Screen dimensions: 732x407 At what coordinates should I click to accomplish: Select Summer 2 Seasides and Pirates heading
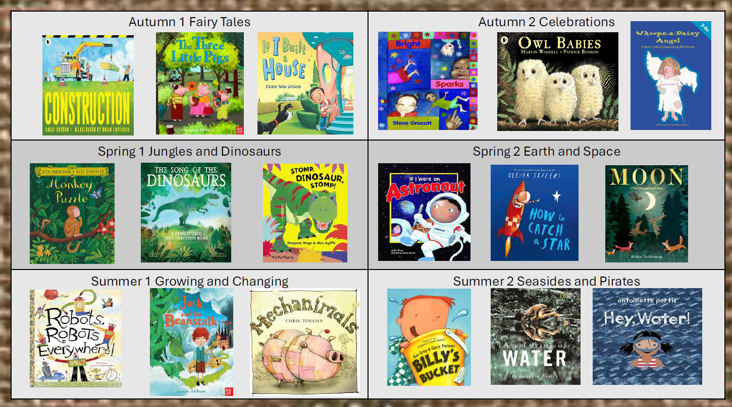[x=547, y=281]
